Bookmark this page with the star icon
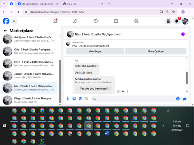The height and width of the screenshot is (145, 194). [x=173, y=12]
